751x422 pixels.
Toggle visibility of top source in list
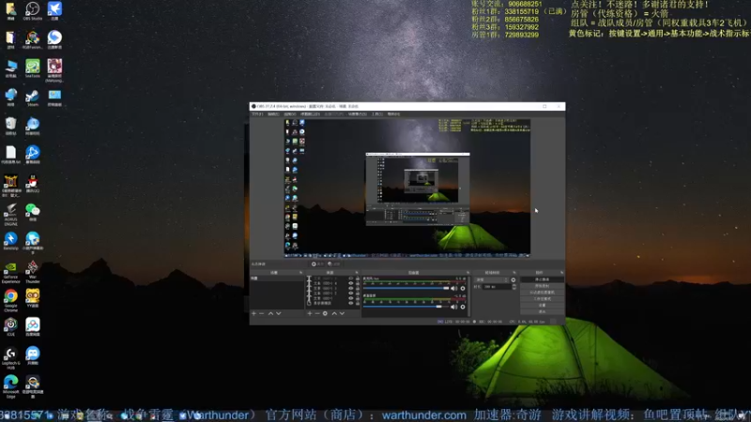[x=350, y=279]
